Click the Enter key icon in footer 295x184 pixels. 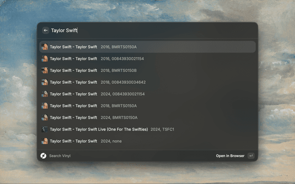251,156
